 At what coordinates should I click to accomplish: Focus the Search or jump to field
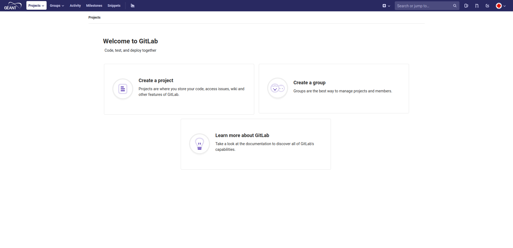[x=427, y=6]
